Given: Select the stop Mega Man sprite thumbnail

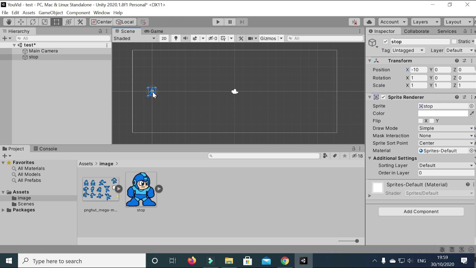Looking at the screenshot, I should tap(141, 189).
